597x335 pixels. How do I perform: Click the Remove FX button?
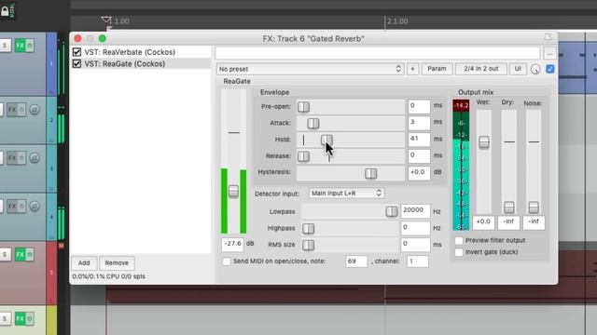[x=117, y=262]
